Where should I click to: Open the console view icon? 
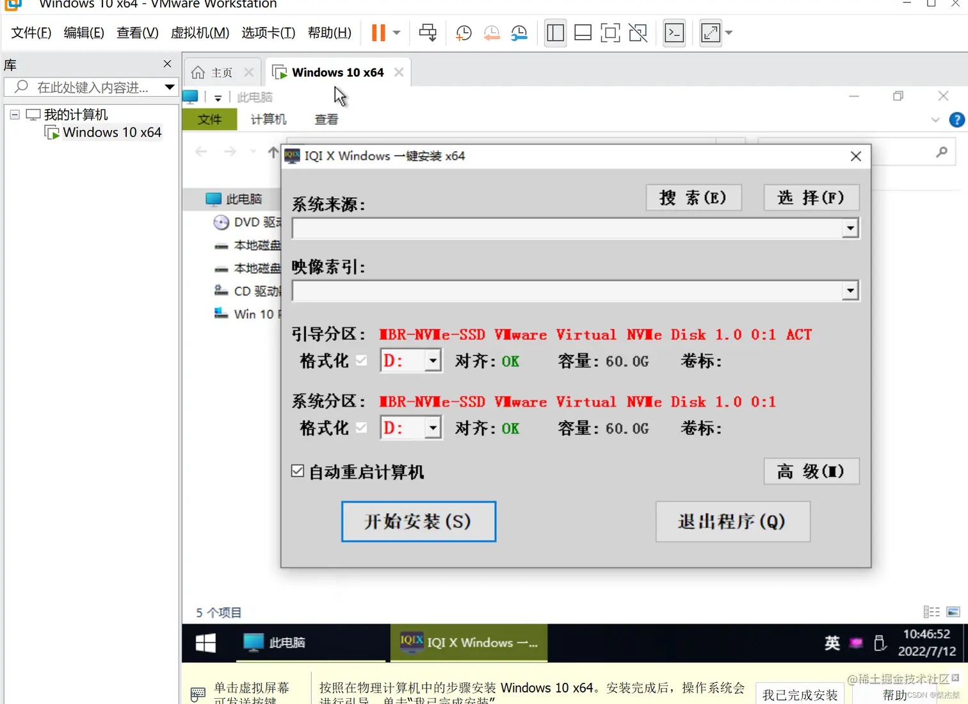click(674, 33)
